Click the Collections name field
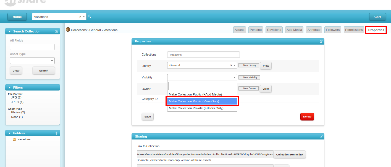Image resolution: width=391 pixels, height=167 pixels. coord(203,54)
